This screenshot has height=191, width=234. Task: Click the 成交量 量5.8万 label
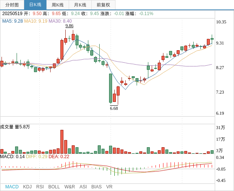[15, 127]
